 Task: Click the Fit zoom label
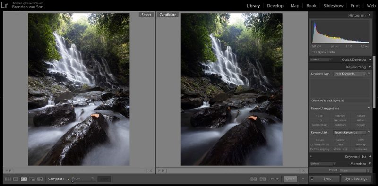93,178
